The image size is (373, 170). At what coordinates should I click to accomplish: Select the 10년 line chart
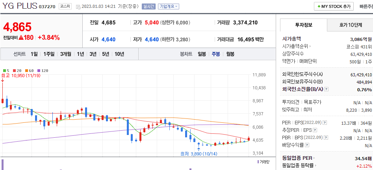(x=119, y=54)
